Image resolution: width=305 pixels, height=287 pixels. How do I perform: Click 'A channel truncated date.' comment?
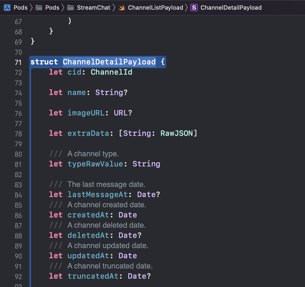click(x=110, y=266)
